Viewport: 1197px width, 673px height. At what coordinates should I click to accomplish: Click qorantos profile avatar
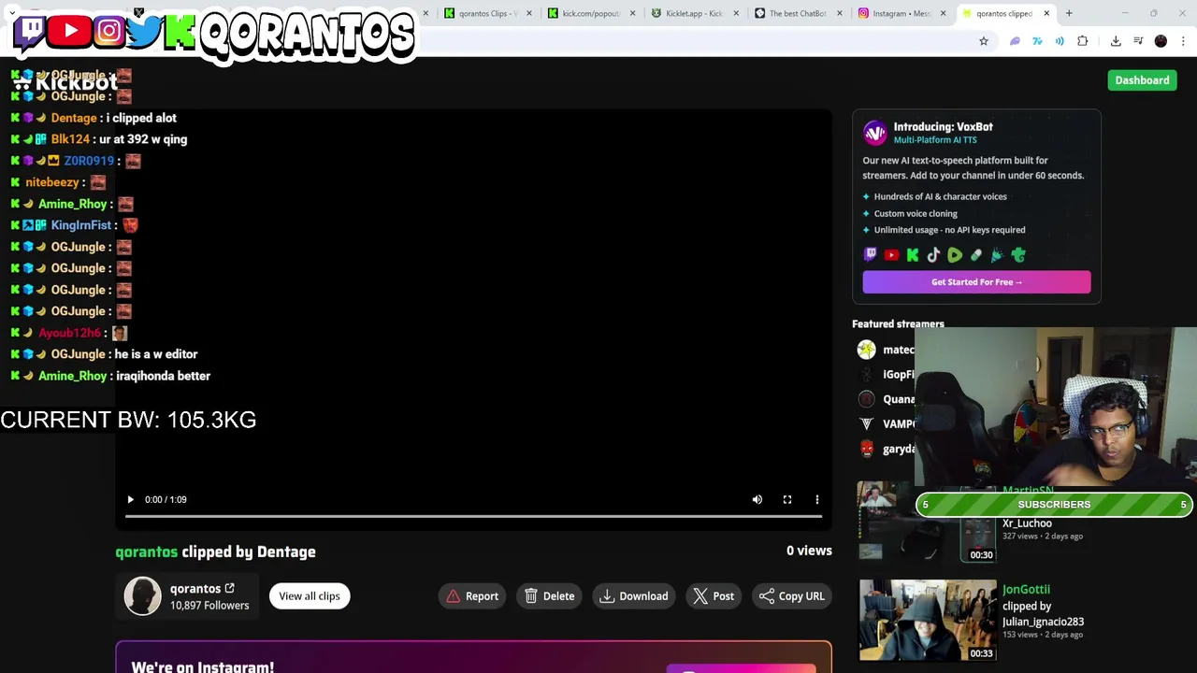(143, 595)
